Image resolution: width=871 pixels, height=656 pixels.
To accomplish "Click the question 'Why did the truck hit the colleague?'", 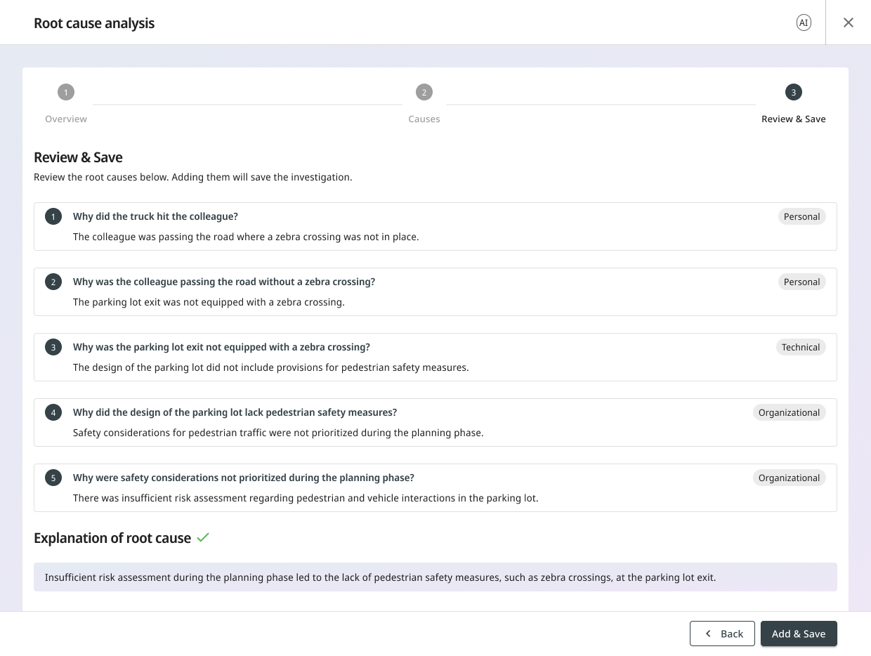I will tap(155, 216).
